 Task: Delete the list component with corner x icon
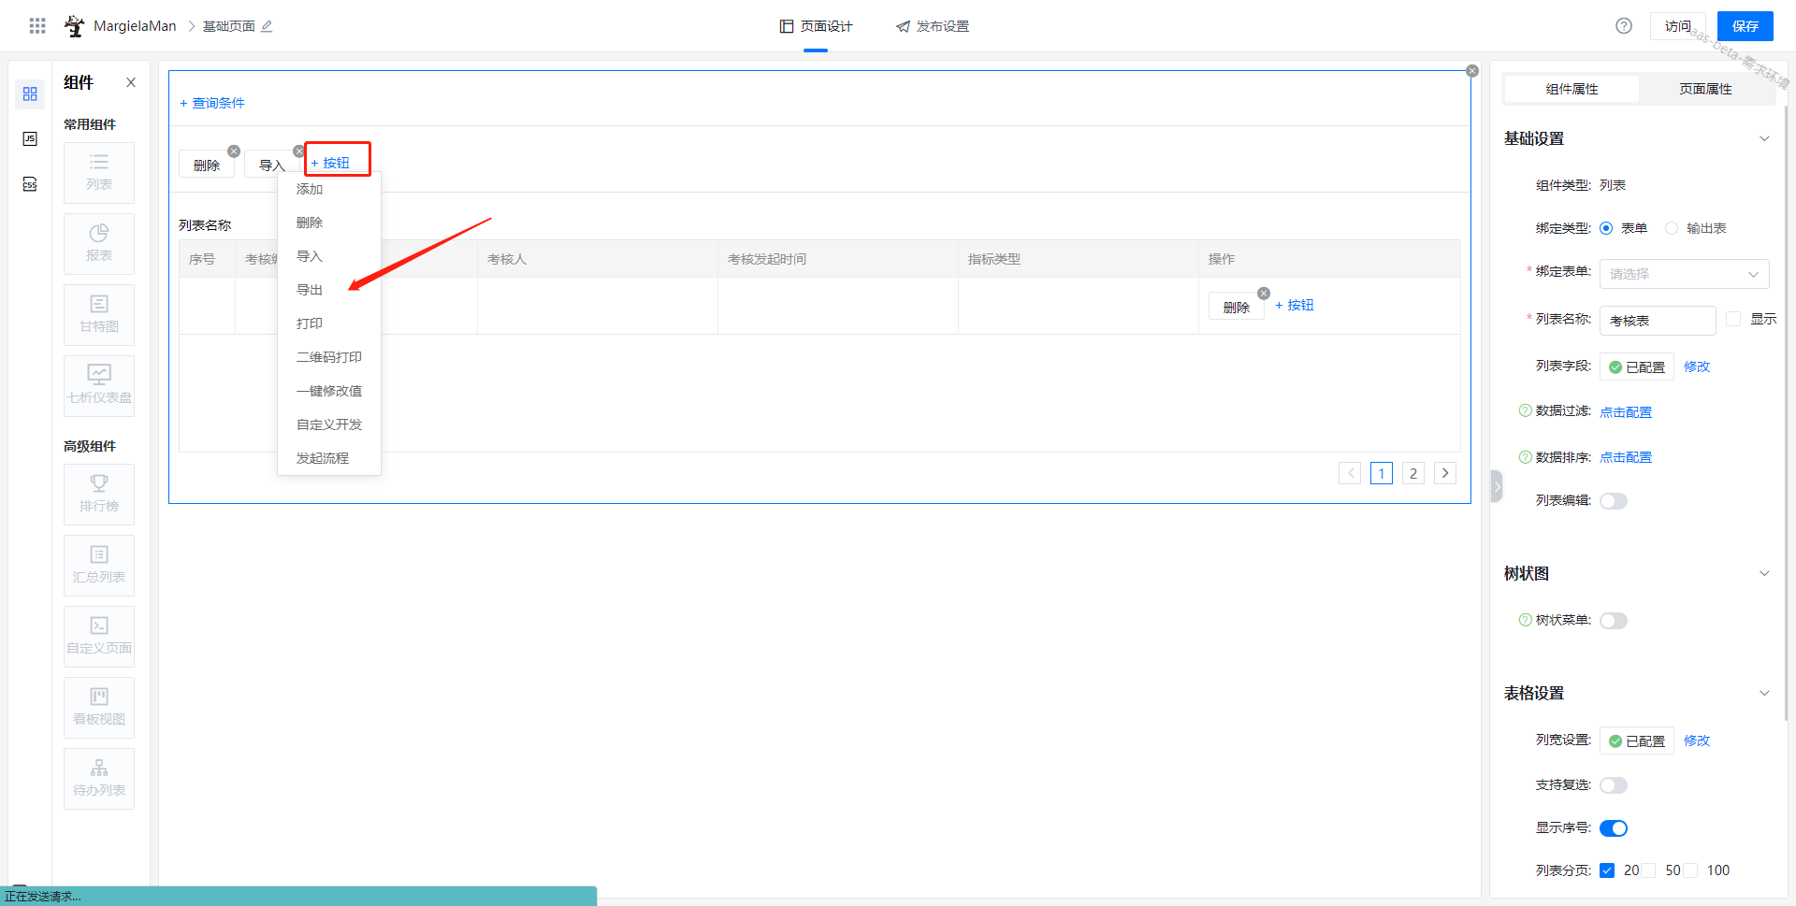pyautogui.click(x=1472, y=71)
